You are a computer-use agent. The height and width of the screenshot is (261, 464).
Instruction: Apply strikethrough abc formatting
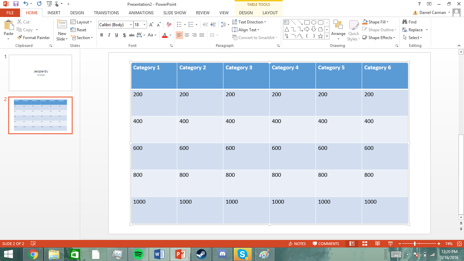pos(132,35)
